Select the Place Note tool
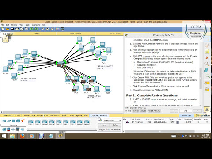 pos(207,51)
